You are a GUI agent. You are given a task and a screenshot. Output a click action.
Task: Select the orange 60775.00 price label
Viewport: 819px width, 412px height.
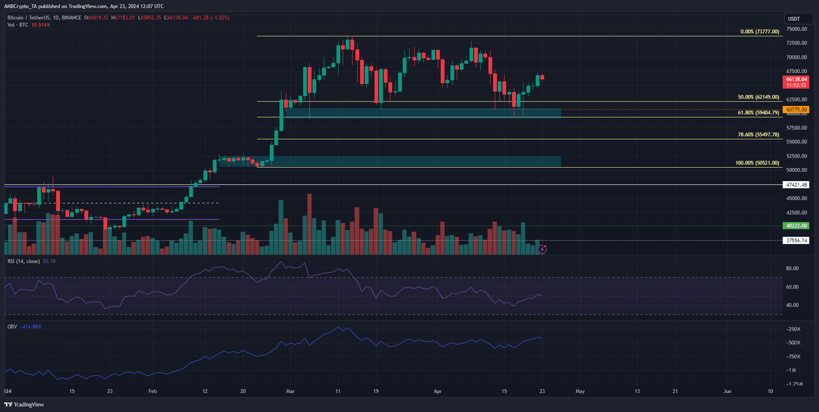coord(796,110)
